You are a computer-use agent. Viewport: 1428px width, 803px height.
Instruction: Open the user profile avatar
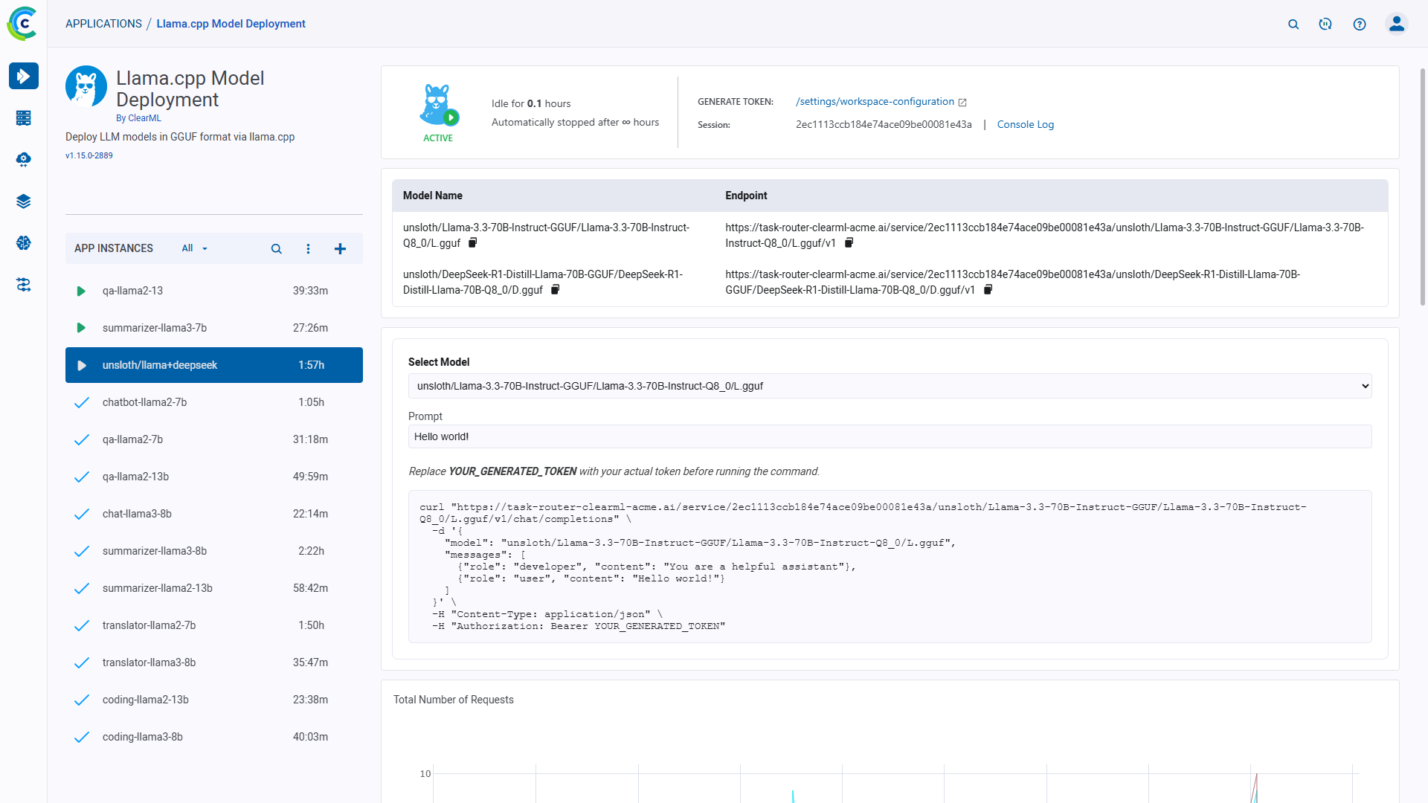click(x=1396, y=25)
